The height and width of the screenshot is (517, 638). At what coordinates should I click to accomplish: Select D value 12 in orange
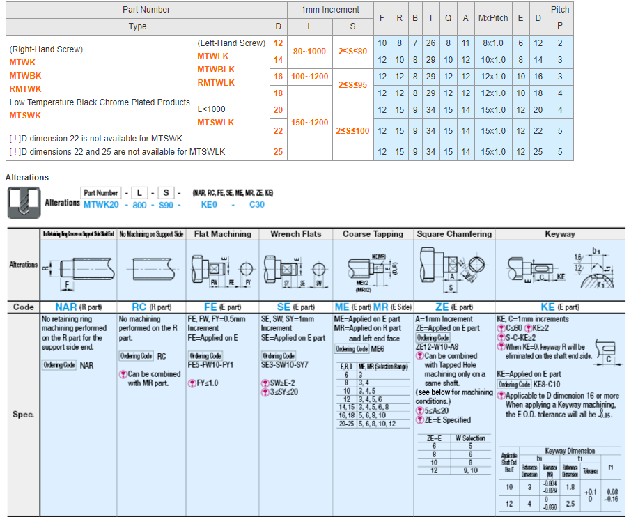click(279, 43)
